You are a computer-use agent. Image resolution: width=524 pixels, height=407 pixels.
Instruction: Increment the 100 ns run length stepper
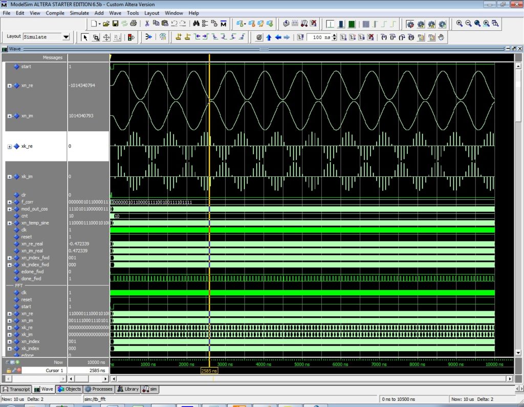click(x=334, y=35)
